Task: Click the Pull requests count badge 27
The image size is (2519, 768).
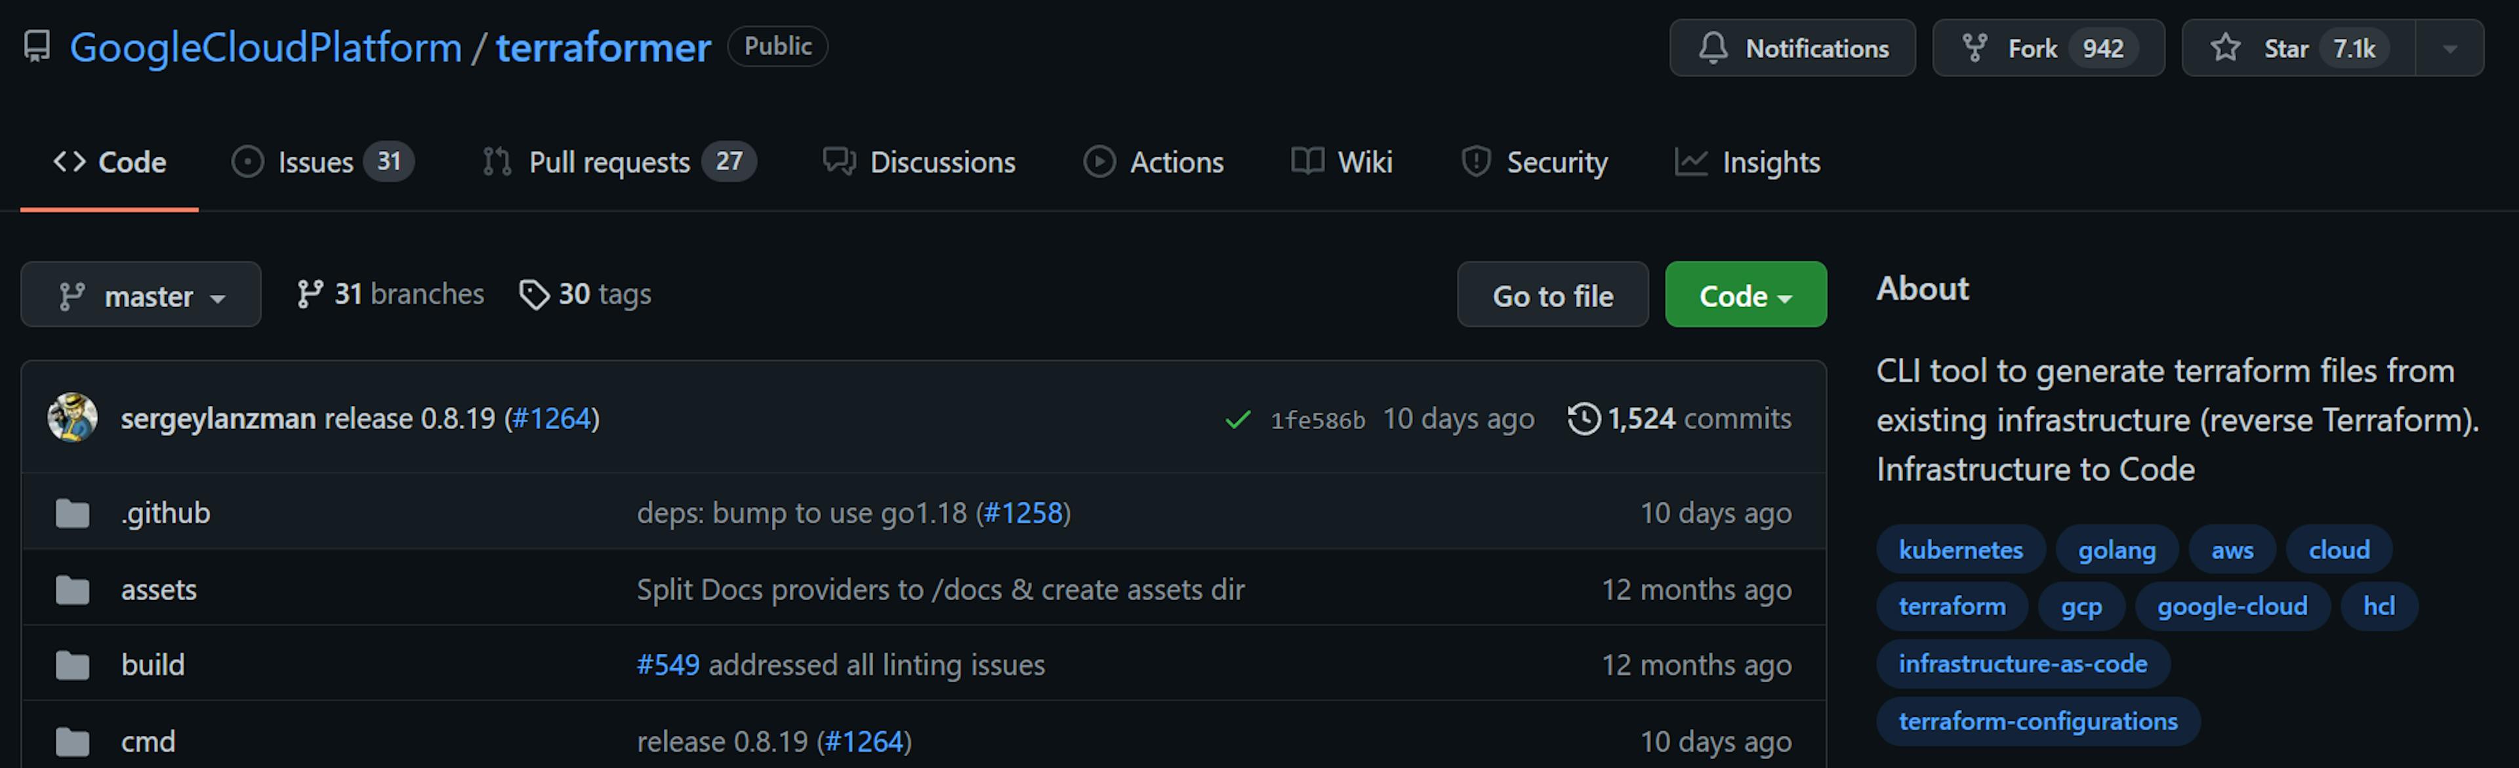Action: pyautogui.click(x=729, y=161)
